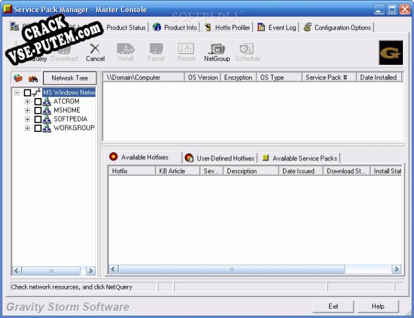Select the MS Windows Network tree label

(x=69, y=92)
